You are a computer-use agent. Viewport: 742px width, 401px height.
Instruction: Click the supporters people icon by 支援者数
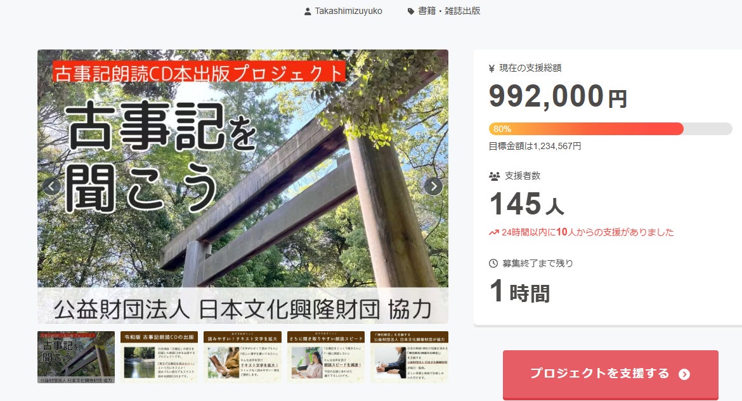[x=494, y=176]
